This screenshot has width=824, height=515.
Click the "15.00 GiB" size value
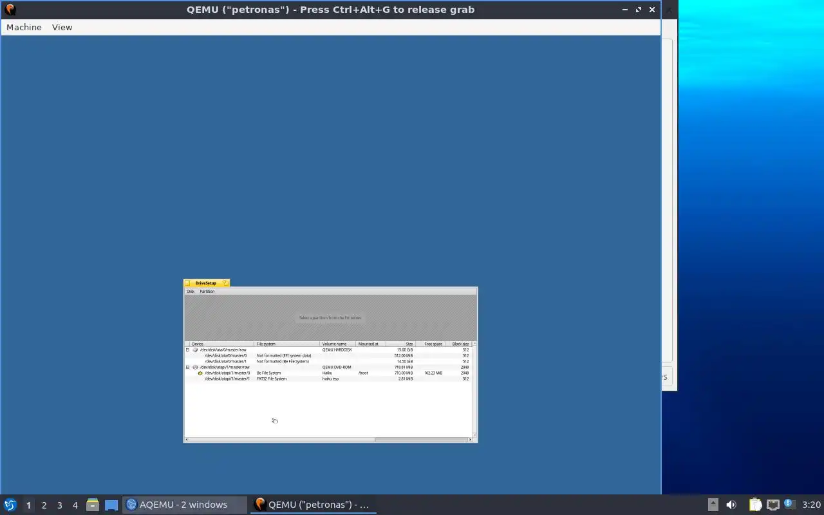pyautogui.click(x=405, y=350)
